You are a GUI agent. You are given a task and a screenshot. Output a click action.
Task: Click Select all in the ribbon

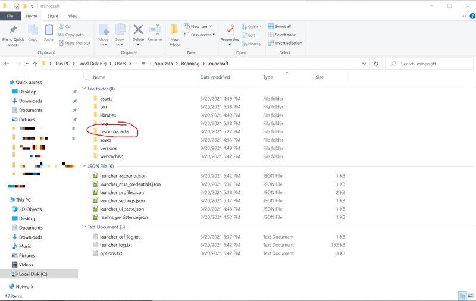coord(283,26)
